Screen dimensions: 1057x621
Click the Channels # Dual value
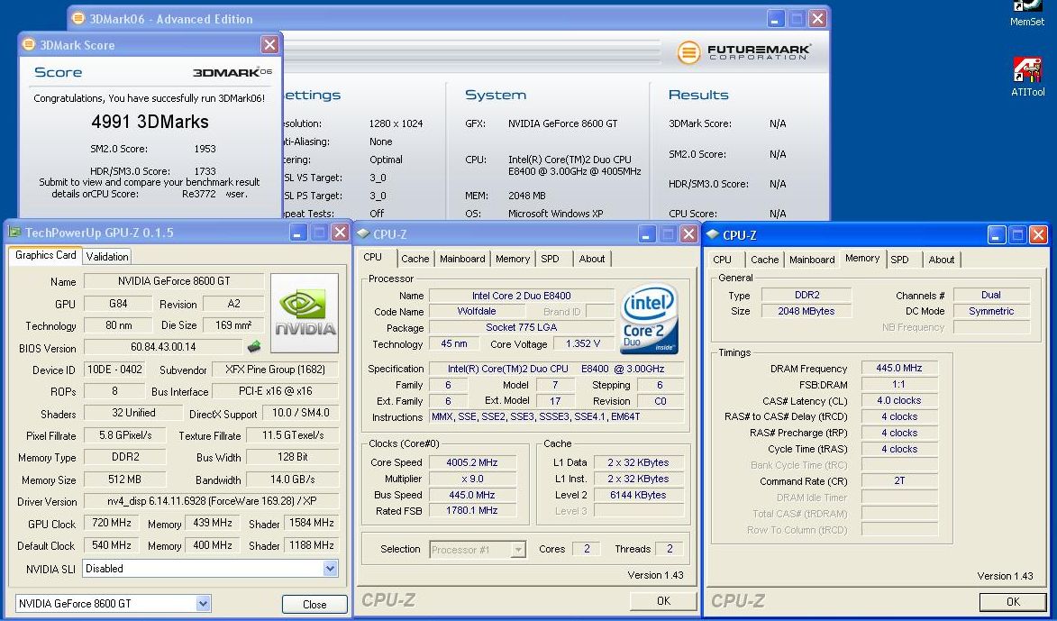click(991, 295)
